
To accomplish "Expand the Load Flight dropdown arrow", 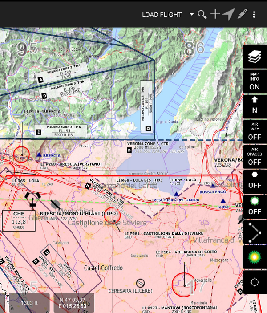I will coord(191,14).
